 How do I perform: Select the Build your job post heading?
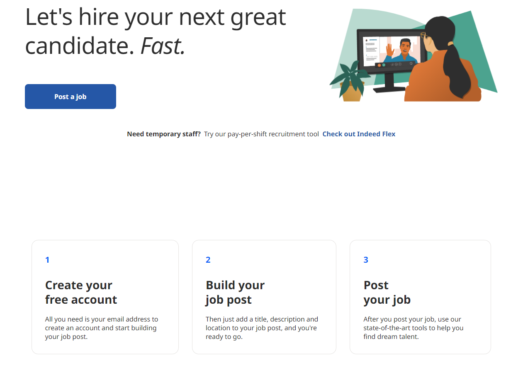235,292
